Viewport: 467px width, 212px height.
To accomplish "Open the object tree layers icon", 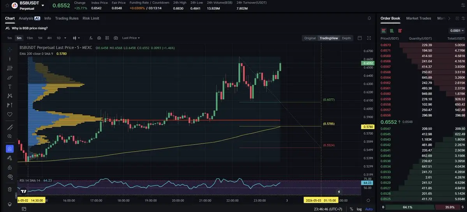I will click(x=10, y=204).
